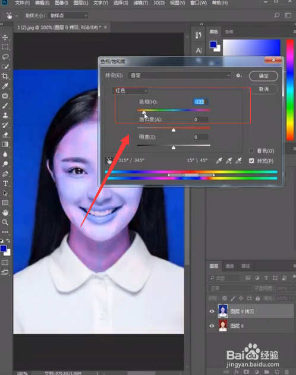Enable the 着色 (Colorize) checkbox

(x=251, y=151)
